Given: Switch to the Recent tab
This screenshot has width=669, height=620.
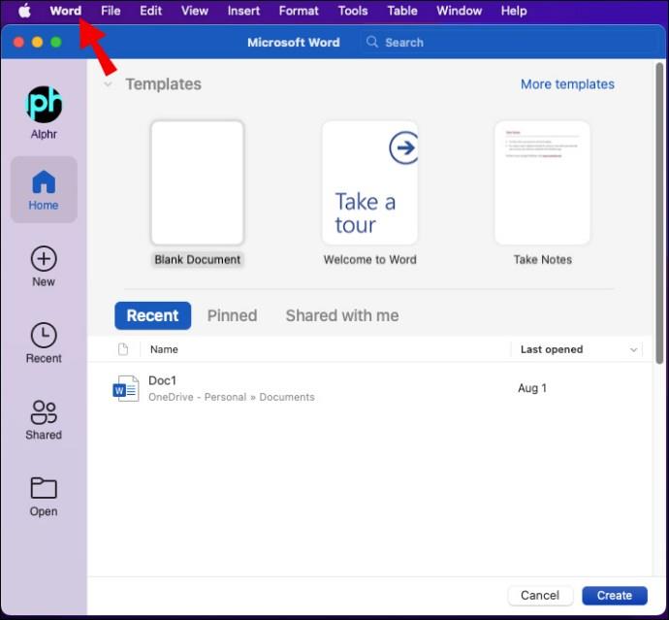Looking at the screenshot, I should pos(153,315).
